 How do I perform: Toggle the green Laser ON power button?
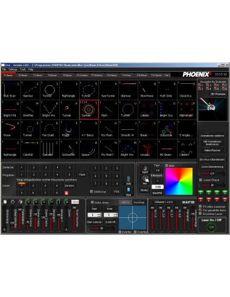pos(211,227)
